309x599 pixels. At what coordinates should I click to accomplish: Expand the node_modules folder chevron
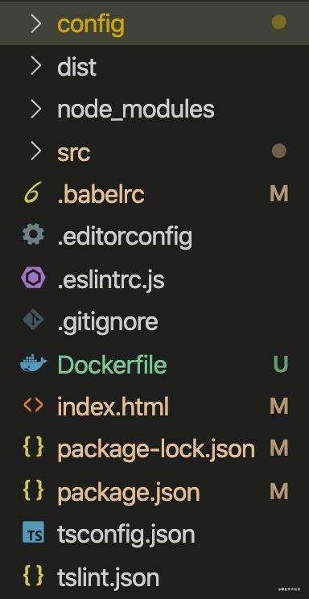[x=36, y=109]
